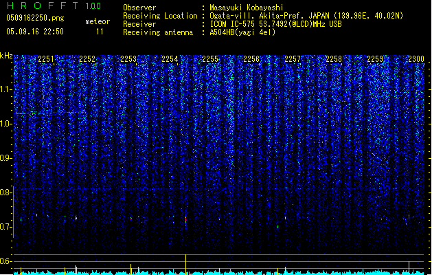Viewport: 432px width, 275px height.
Task: Click the 1.1 kHz frequency axis label
Action: [x=6, y=89]
